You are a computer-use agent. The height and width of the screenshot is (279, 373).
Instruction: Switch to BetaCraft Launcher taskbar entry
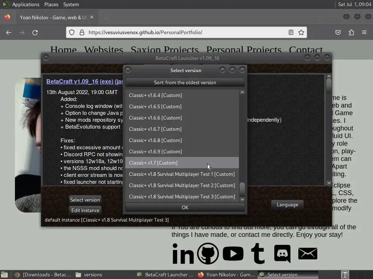click(x=165, y=275)
